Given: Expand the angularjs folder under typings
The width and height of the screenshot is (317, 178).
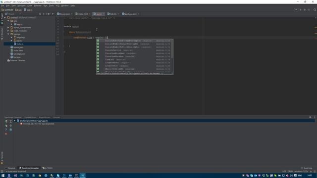Looking at the screenshot, I should 11,38.
